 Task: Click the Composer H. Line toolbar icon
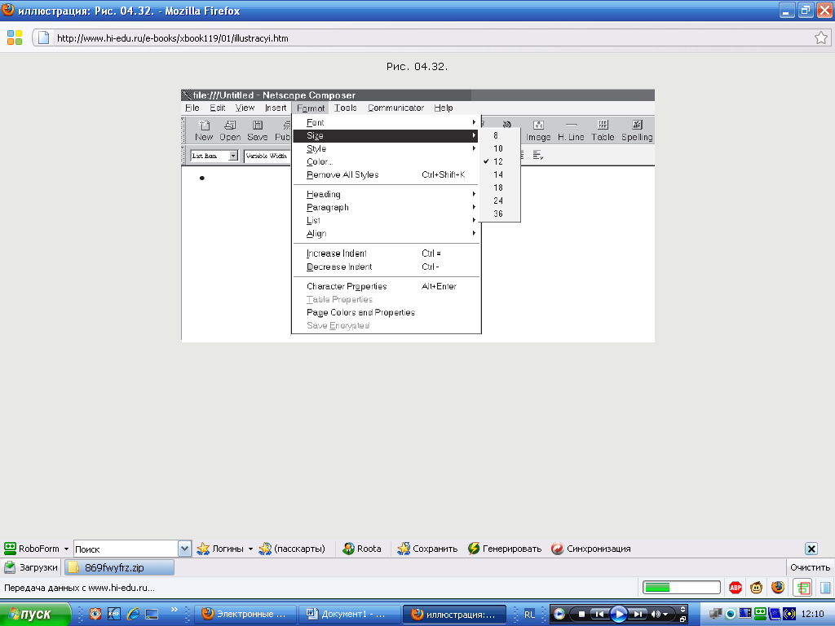point(571,130)
